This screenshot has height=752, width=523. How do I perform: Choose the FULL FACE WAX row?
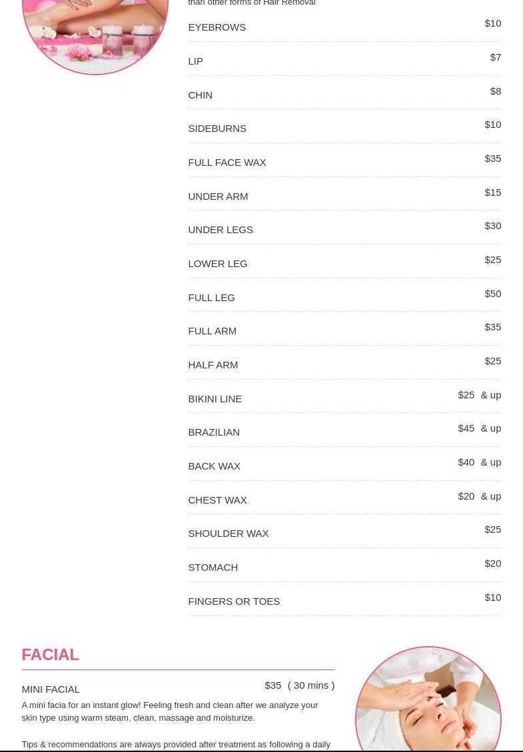(227, 163)
